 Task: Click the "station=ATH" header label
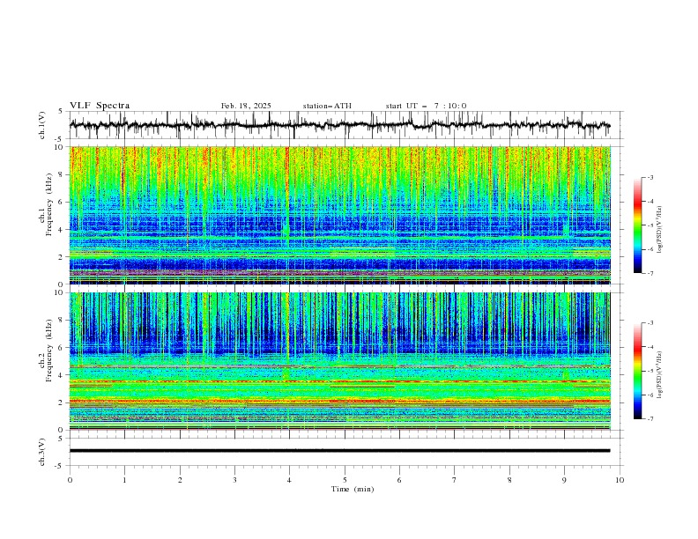point(327,106)
